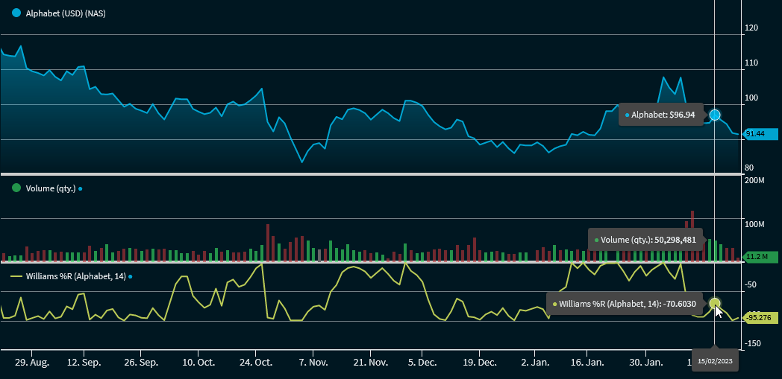Screen dimensions: 782x379
Task: Click the 7. Nov. date on the time axis
Action: [x=313, y=363]
